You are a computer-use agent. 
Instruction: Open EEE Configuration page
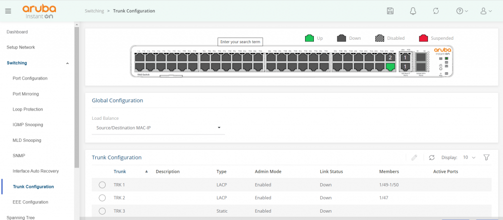(30, 202)
